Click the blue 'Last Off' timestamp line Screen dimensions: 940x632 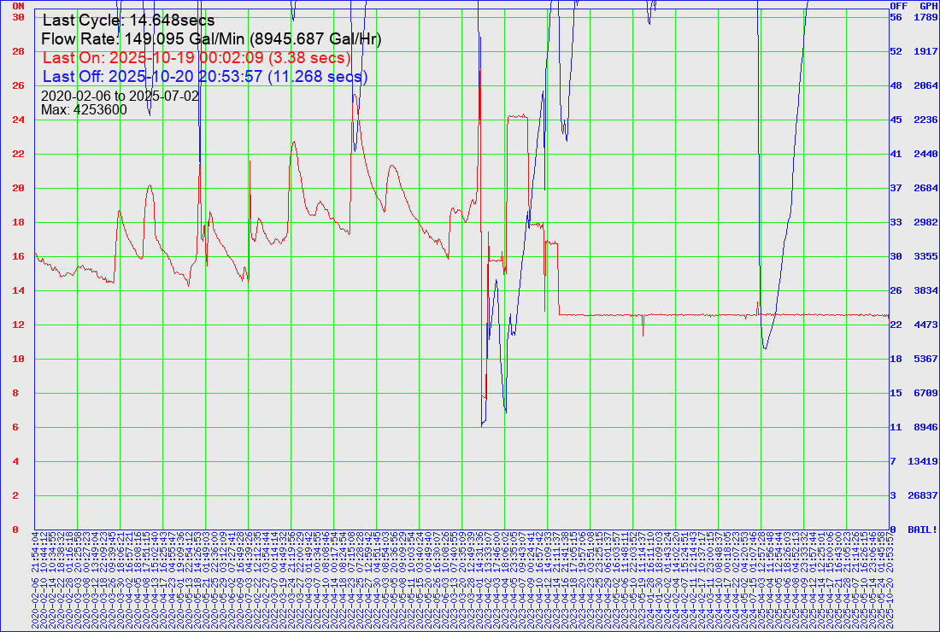204,77
